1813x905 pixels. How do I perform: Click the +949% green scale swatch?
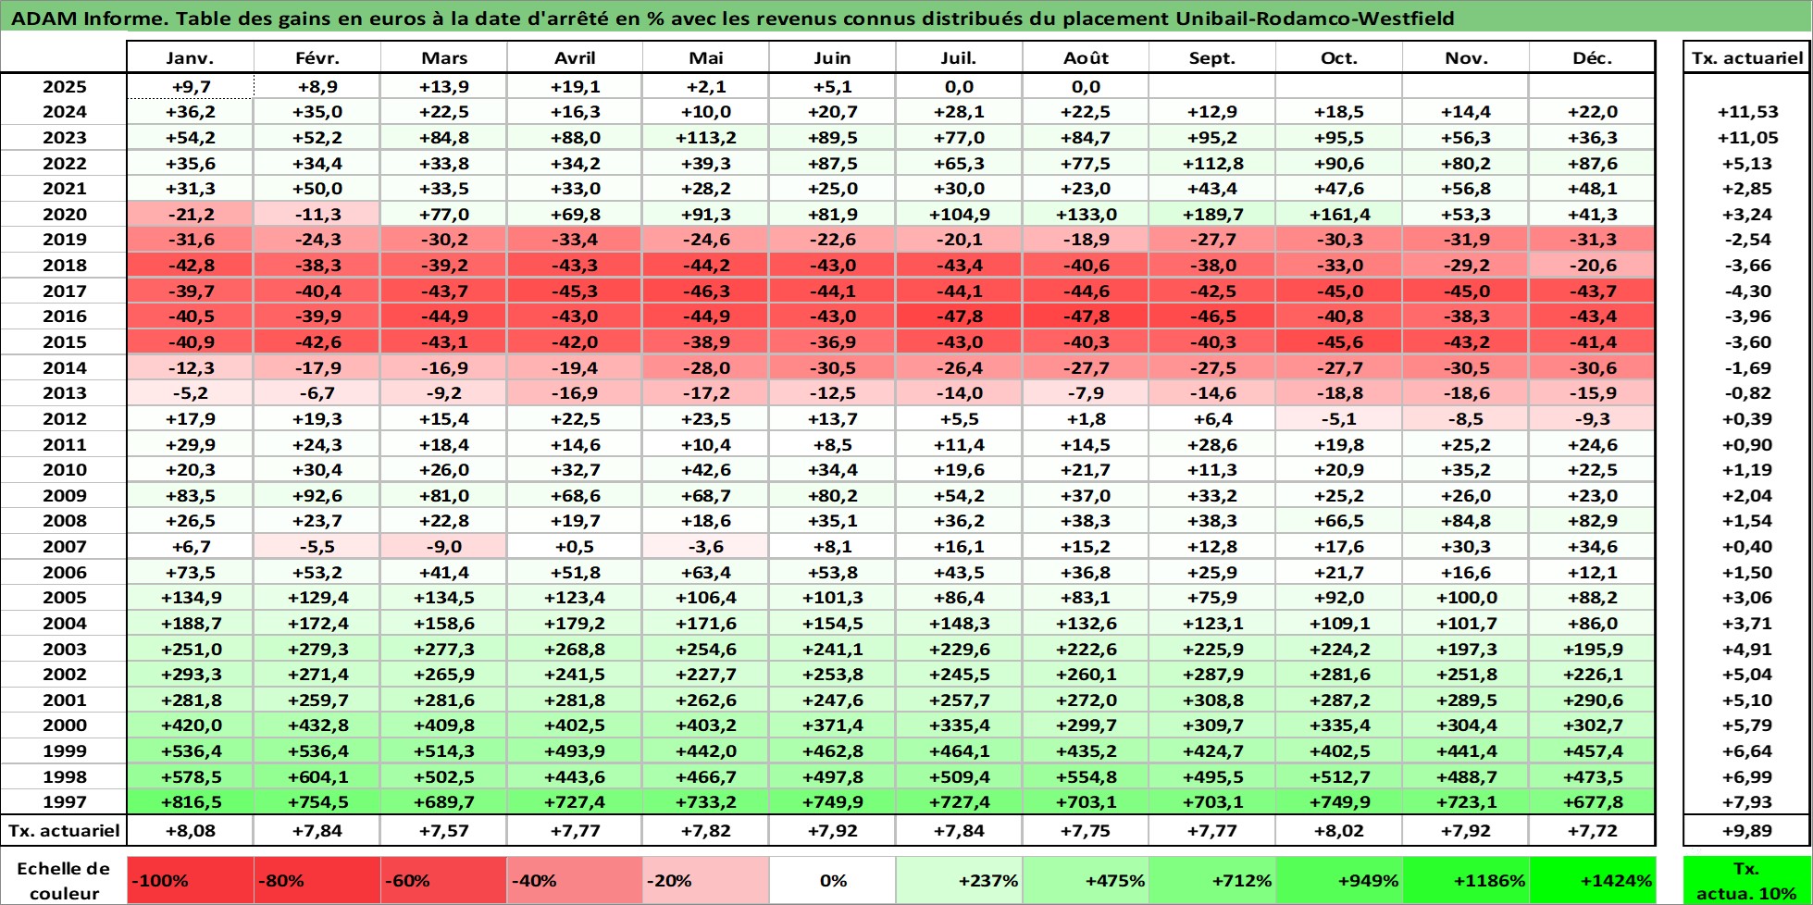click(x=1340, y=880)
